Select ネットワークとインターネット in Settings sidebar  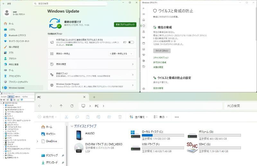point(23,41)
